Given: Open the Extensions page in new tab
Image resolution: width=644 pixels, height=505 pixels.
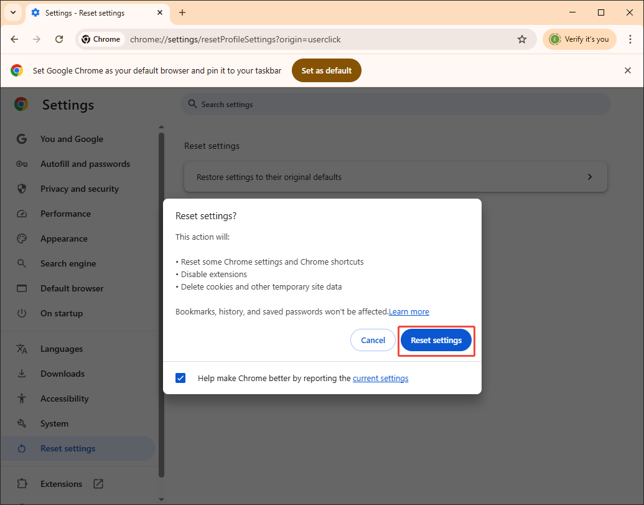Looking at the screenshot, I should pyautogui.click(x=61, y=483).
